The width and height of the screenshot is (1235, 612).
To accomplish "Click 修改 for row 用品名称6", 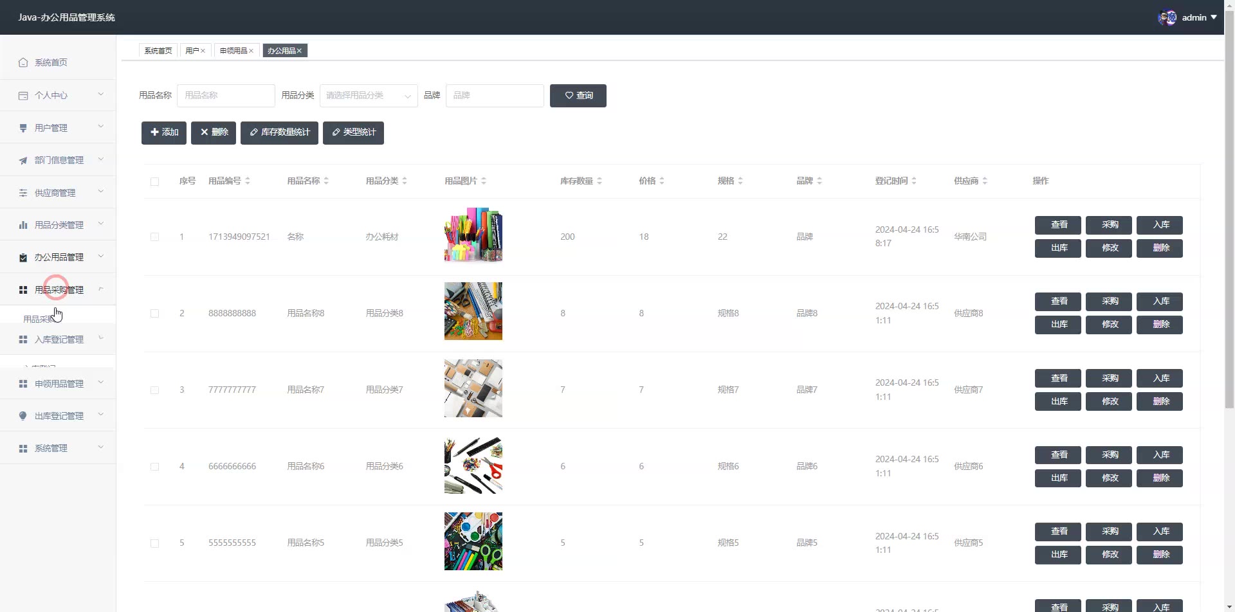I will click(1109, 478).
